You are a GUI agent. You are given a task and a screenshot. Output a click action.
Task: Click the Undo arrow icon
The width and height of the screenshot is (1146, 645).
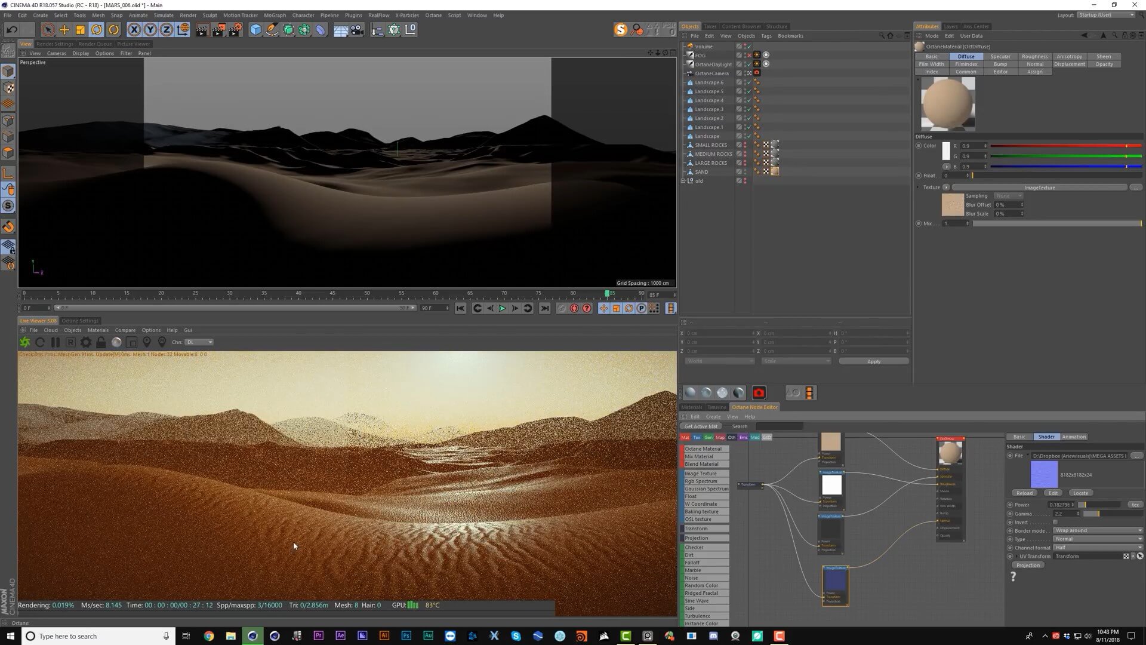pos(11,30)
